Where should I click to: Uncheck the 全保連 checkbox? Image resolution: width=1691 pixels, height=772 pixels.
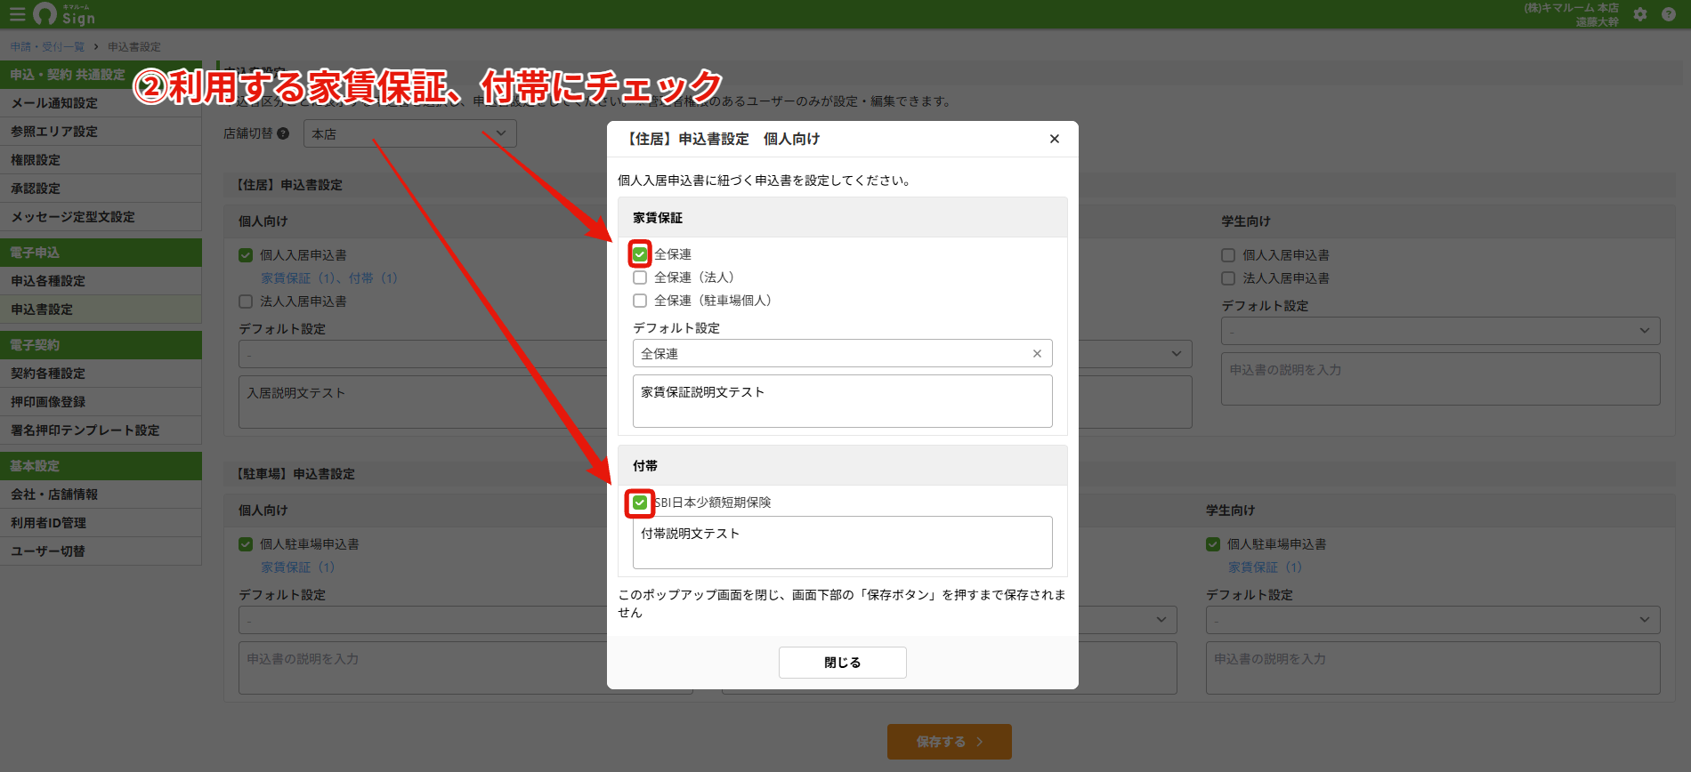pos(640,254)
